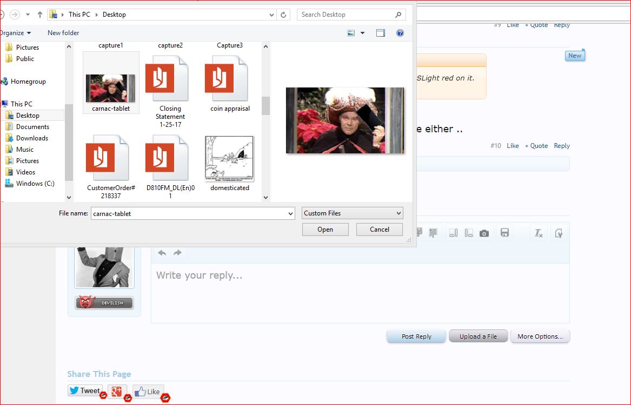The height and width of the screenshot is (405, 631).
Task: Select CustomerOrder#218337 file
Action: tap(111, 167)
